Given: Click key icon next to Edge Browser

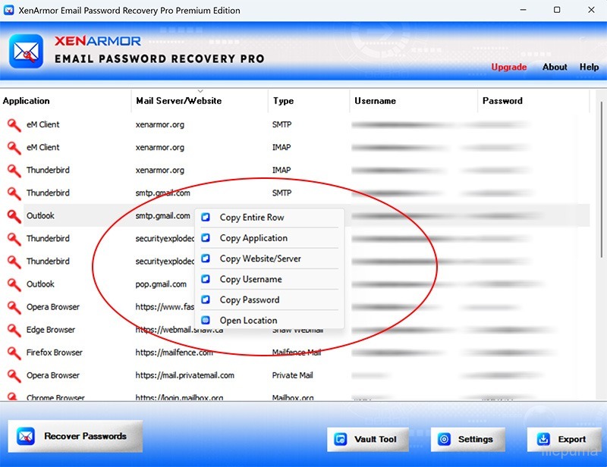Looking at the screenshot, I should (x=14, y=331).
